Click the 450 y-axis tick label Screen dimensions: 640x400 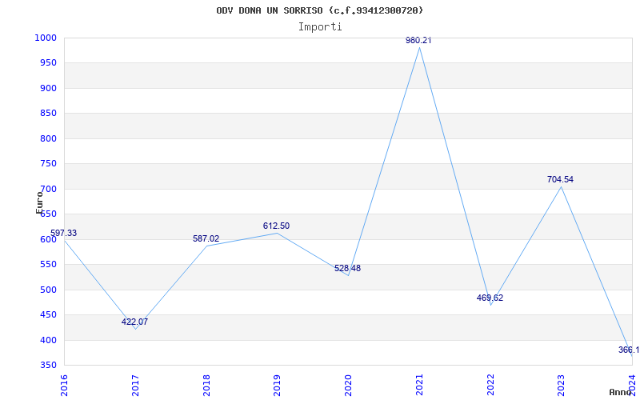tap(48, 315)
